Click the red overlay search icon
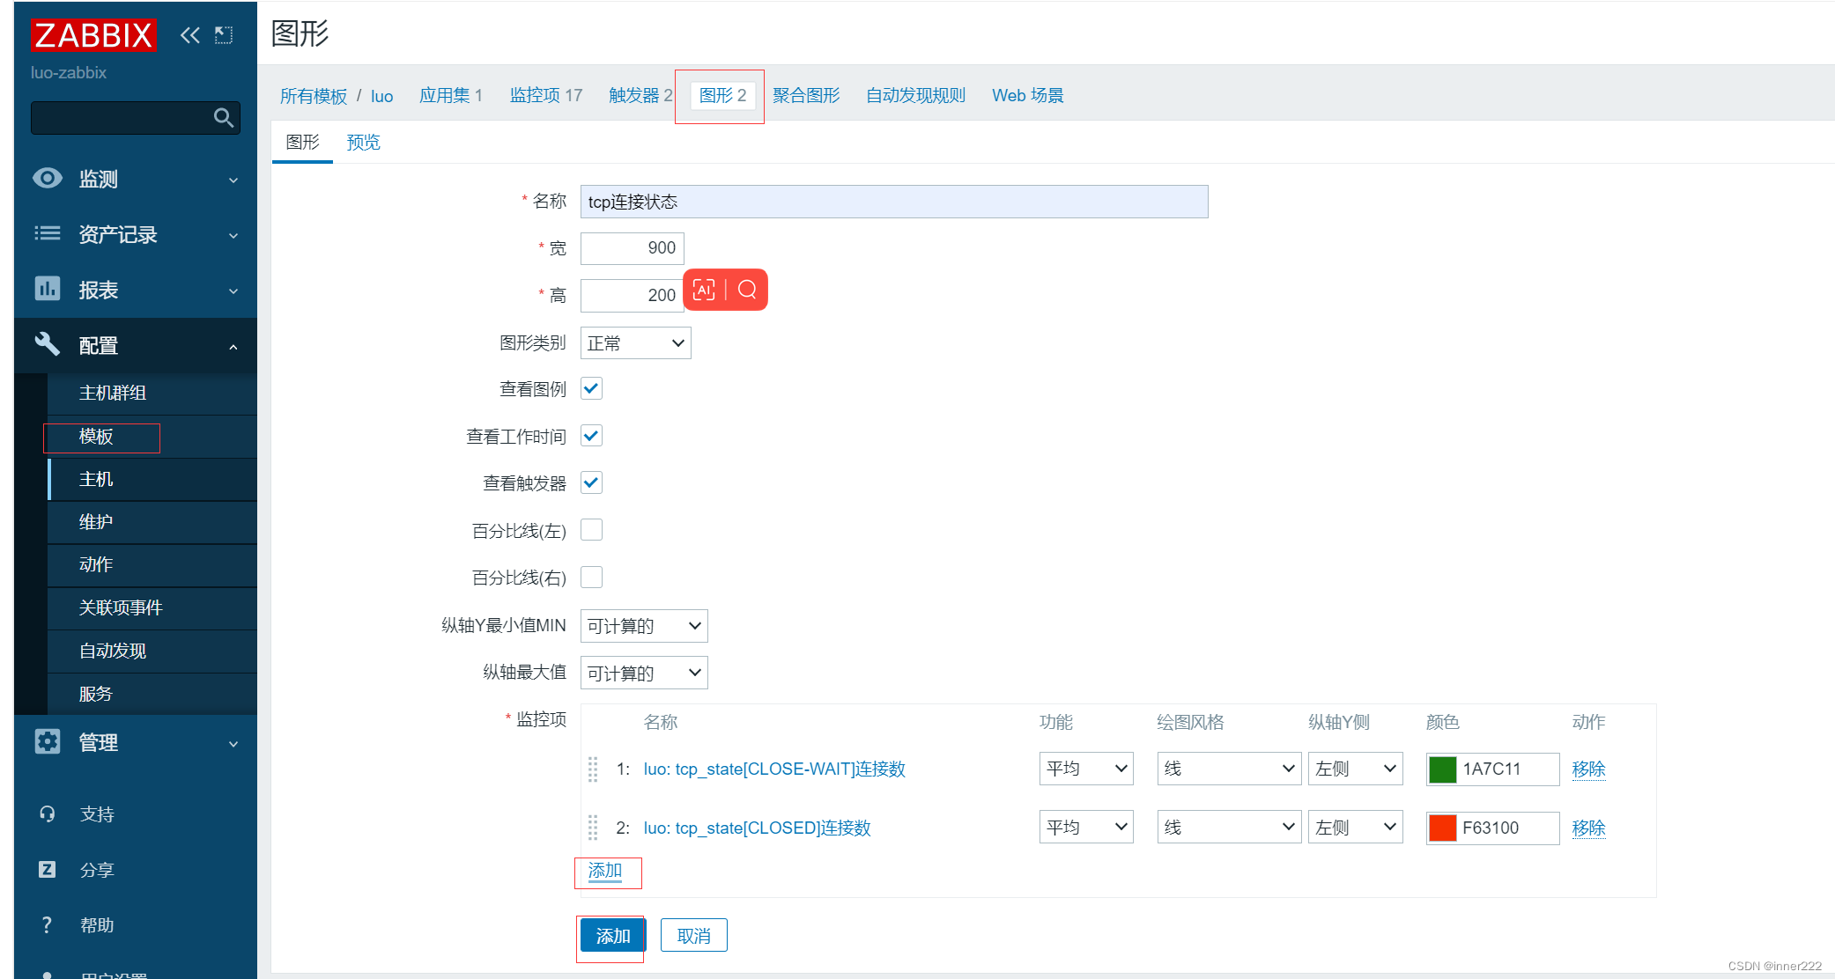Screen dimensions: 1835x979 click(x=747, y=290)
